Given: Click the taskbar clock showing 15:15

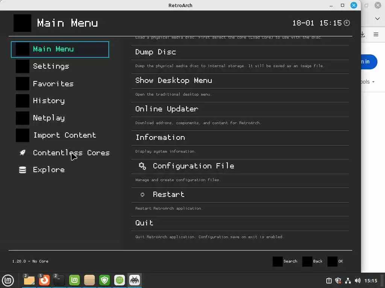Looking at the screenshot, I should (371, 280).
